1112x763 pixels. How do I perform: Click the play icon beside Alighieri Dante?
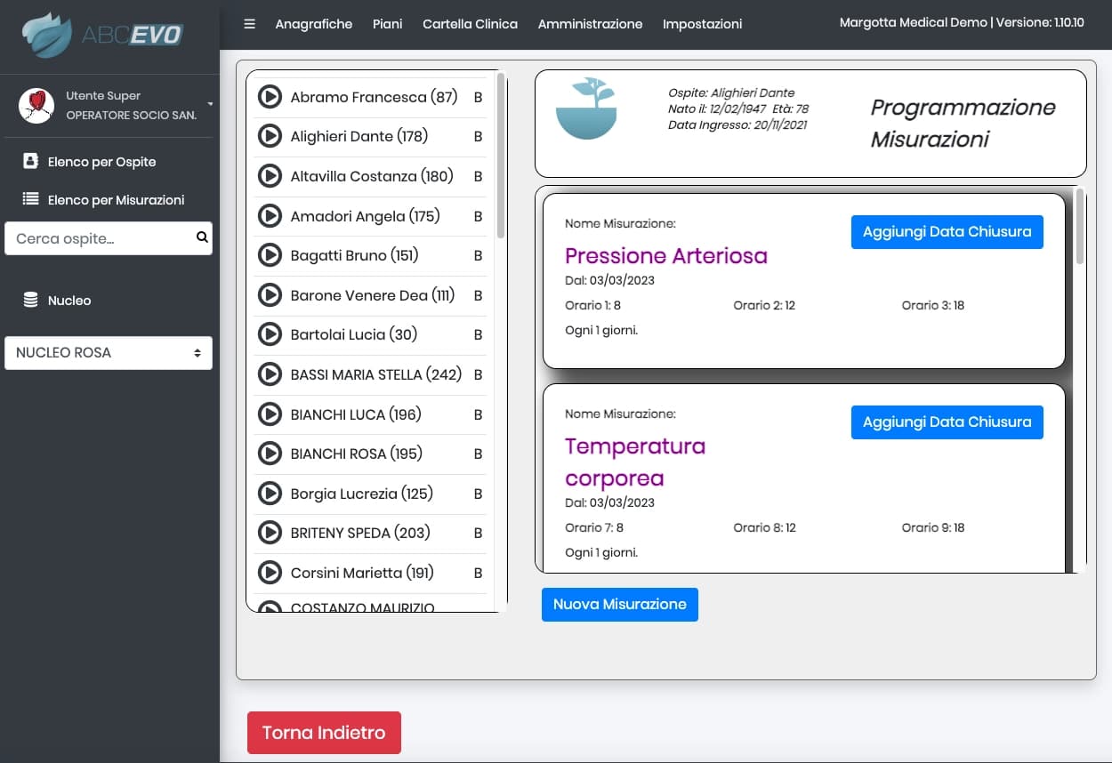coord(270,136)
